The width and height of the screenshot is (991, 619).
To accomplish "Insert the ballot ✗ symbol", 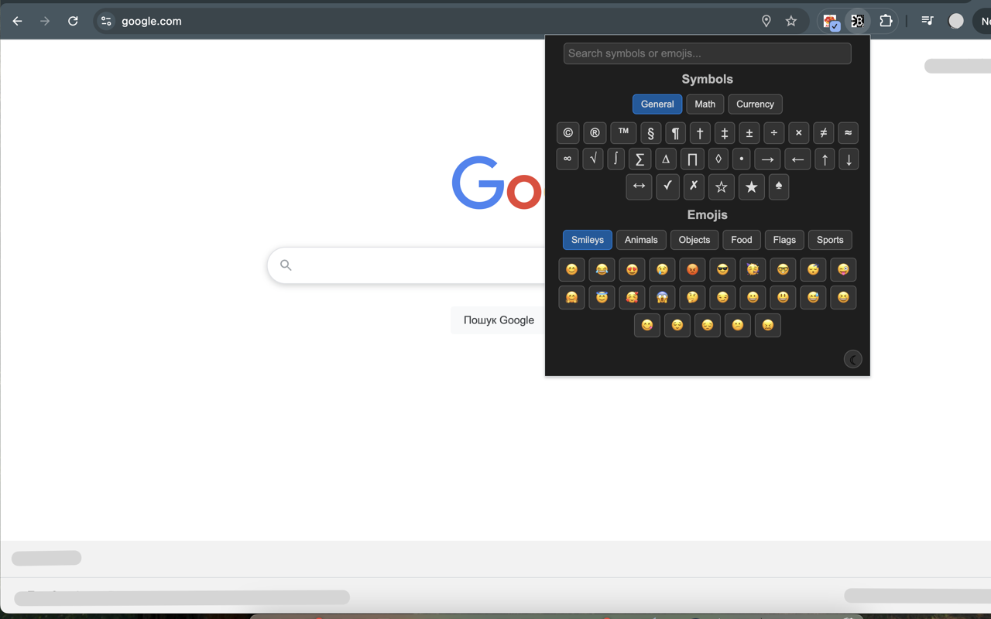I will (694, 186).
